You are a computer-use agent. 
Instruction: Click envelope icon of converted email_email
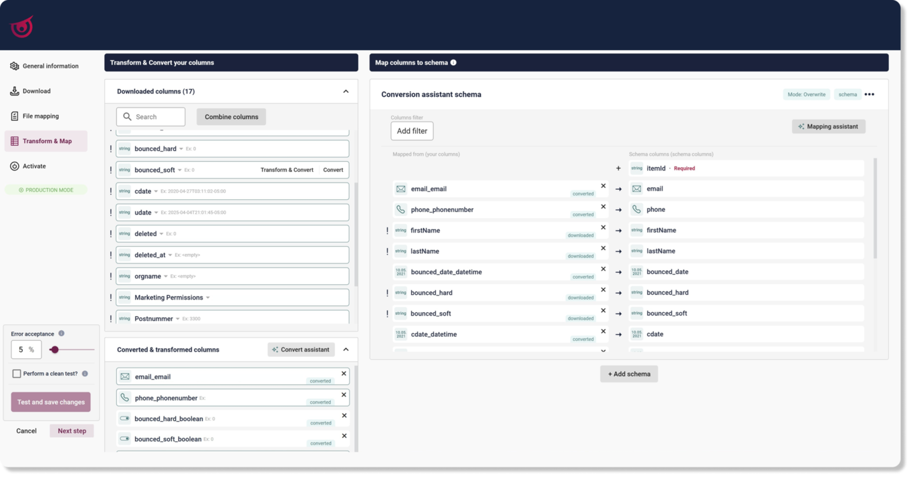click(x=125, y=377)
